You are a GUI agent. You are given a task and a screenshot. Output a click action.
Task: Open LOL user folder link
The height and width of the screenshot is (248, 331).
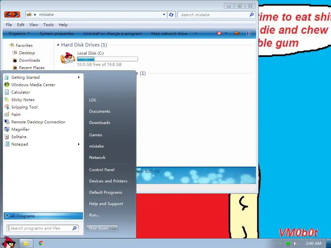[93, 100]
